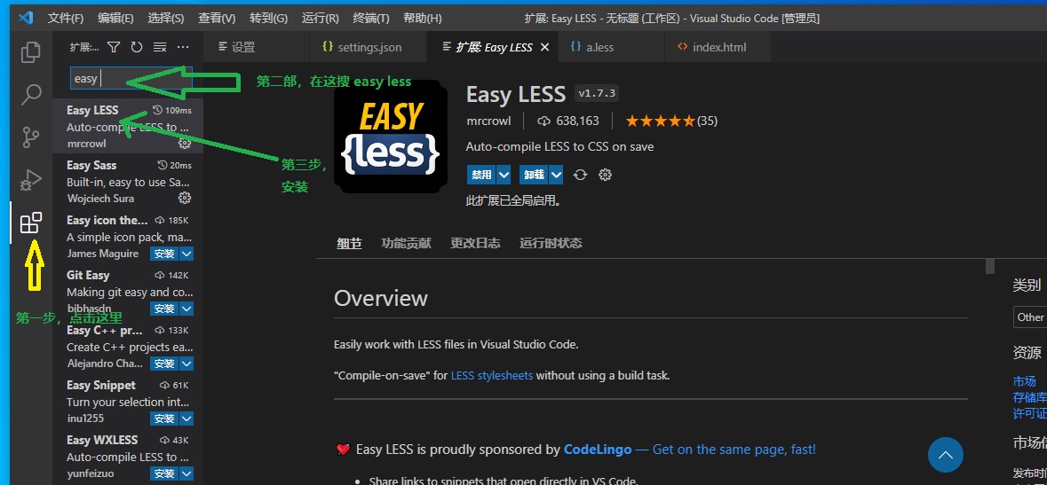Expand the uninstall button dropdown arrow
This screenshot has height=485, width=1047.
point(556,175)
